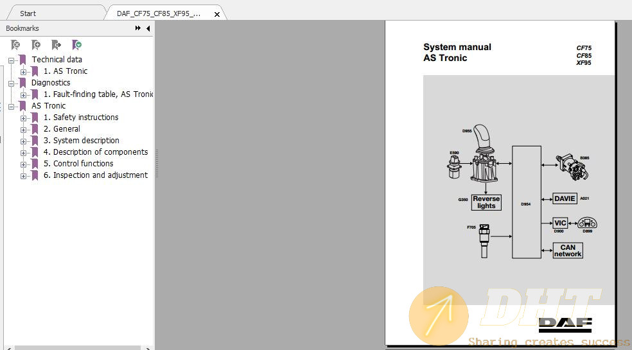The image size is (632, 350).
Task: Go to '2. General' bookmark
Action: click(x=62, y=128)
